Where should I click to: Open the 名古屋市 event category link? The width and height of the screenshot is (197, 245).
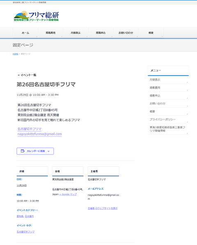pos(29,216)
